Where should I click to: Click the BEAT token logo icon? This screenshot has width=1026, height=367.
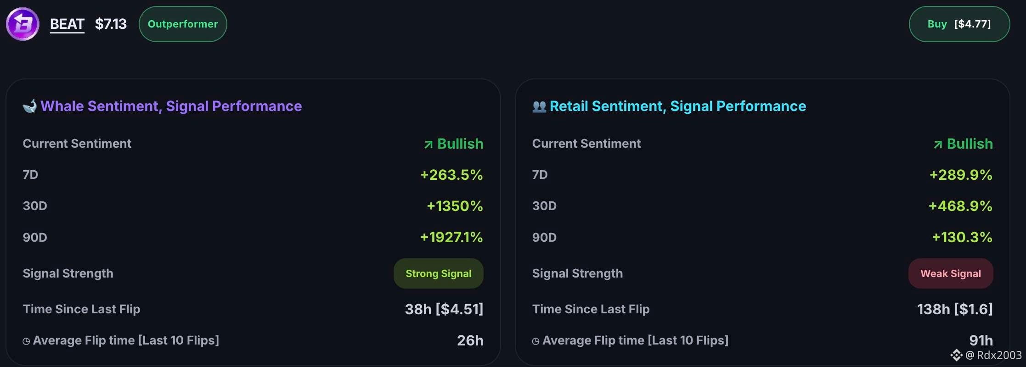point(23,24)
